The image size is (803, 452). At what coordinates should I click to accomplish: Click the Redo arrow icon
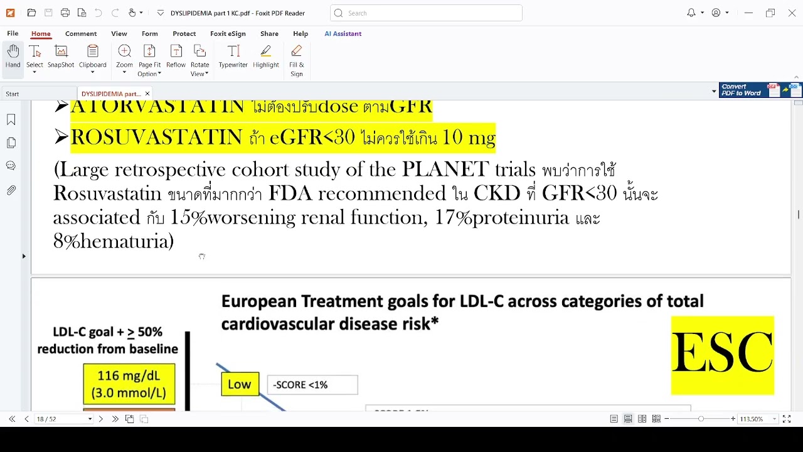(x=115, y=13)
